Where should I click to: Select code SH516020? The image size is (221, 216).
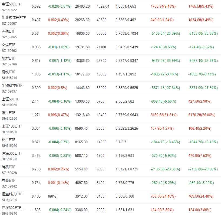9,146
